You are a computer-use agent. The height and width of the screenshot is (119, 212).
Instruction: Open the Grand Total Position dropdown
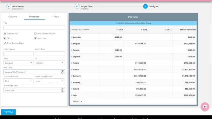coord(50,81)
